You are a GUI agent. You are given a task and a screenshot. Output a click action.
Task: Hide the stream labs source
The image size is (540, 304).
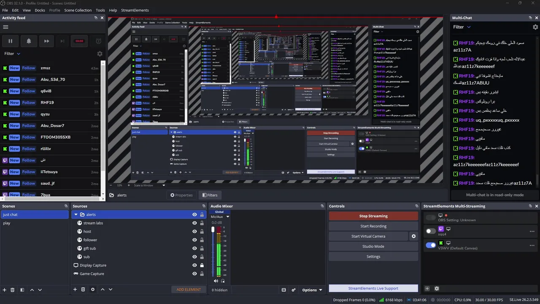click(194, 223)
